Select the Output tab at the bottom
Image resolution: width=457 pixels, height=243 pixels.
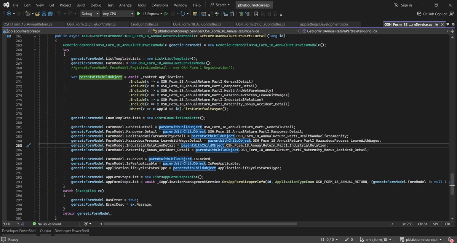point(45,230)
